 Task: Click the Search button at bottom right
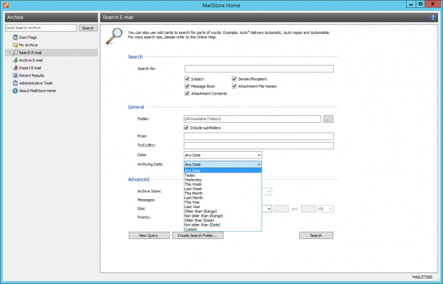pyautogui.click(x=316, y=235)
